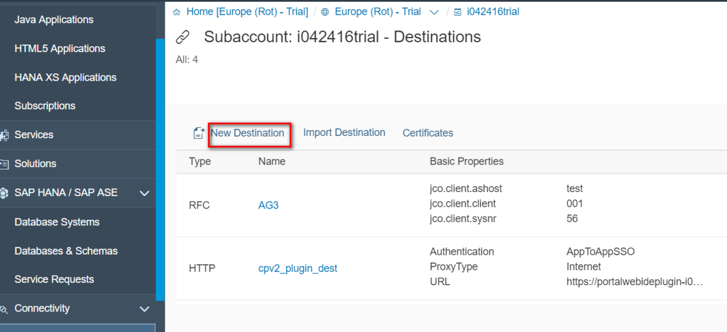Click the chain link icon beside the Subaccount title
The width and height of the screenshot is (727, 332).
[x=183, y=37]
